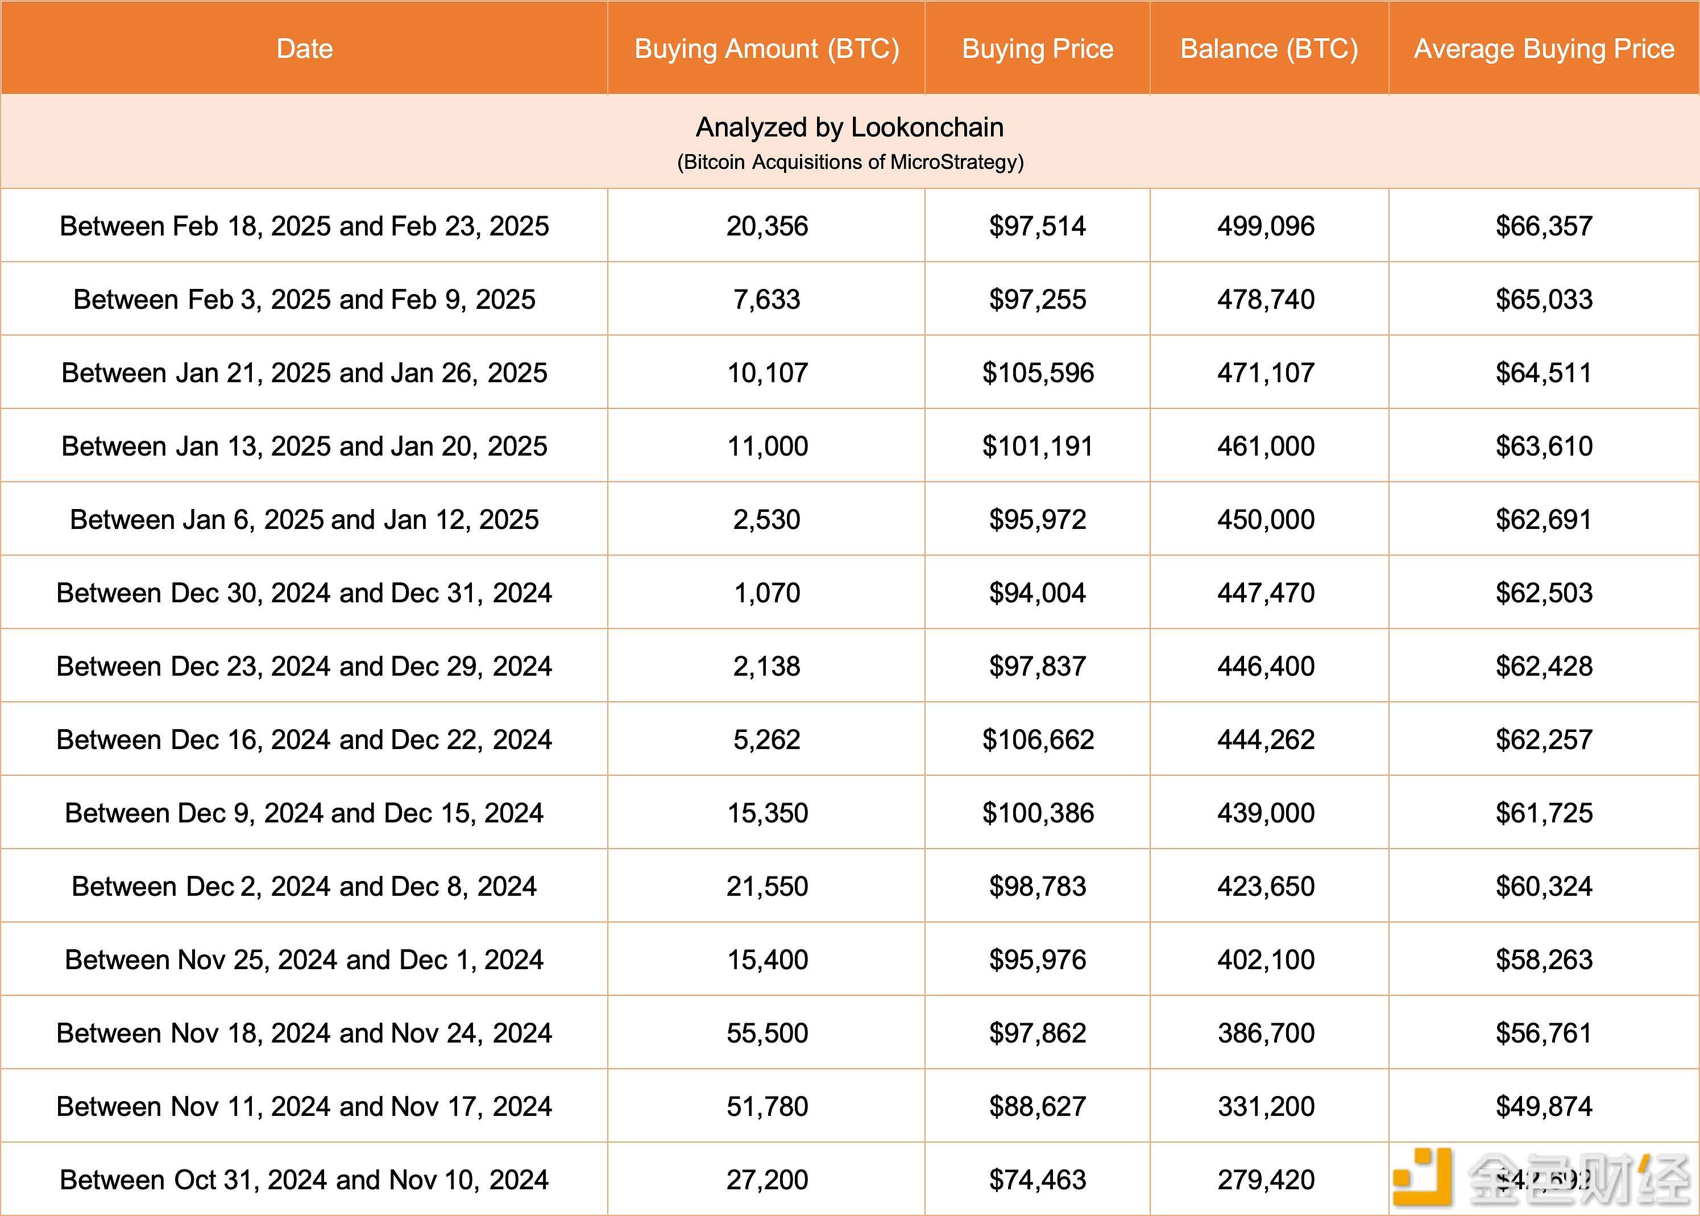Select the 15,350 buying amount cell
This screenshot has height=1216, width=1700.
pyautogui.click(x=766, y=812)
